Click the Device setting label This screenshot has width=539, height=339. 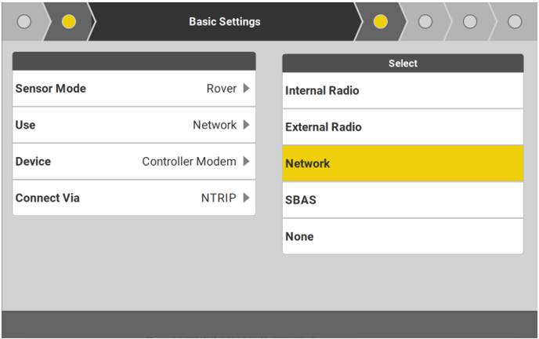(x=33, y=162)
